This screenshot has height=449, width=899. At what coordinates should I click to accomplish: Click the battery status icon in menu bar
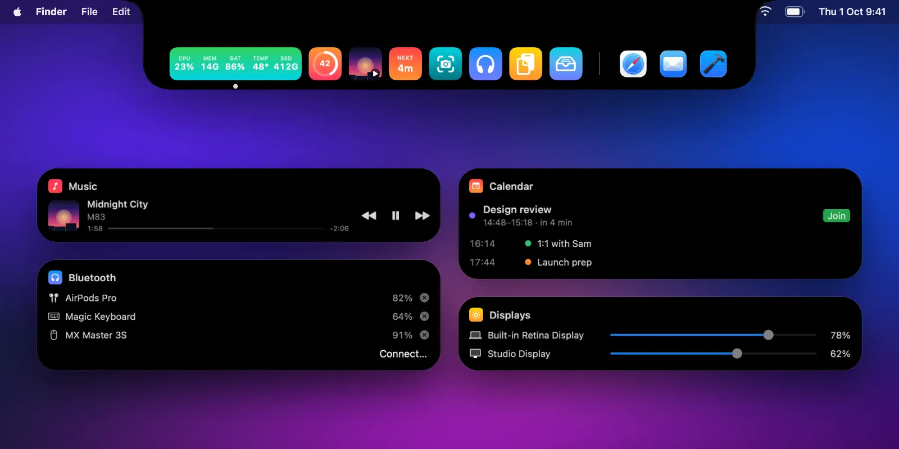click(794, 11)
